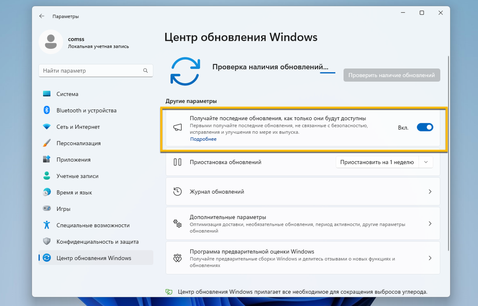Click the Wi-Fi icon for Сеть и Интернет

(x=47, y=127)
